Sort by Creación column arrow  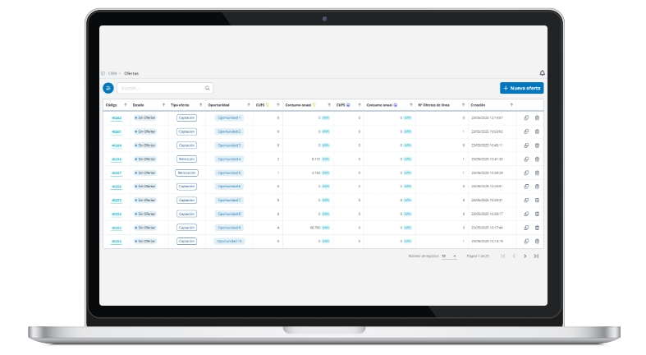tap(511, 105)
